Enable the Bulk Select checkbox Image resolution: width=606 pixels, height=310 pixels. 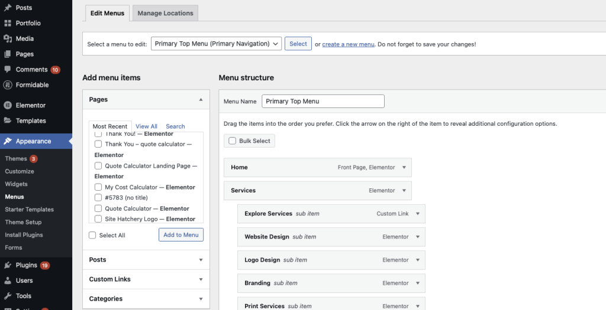pos(232,141)
